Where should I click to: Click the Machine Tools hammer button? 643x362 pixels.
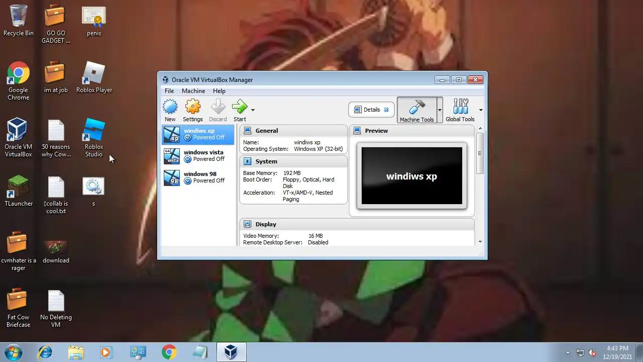pos(416,110)
